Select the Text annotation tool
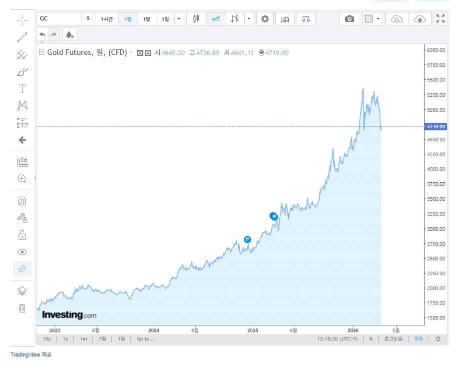The height and width of the screenshot is (366, 458). click(x=22, y=88)
